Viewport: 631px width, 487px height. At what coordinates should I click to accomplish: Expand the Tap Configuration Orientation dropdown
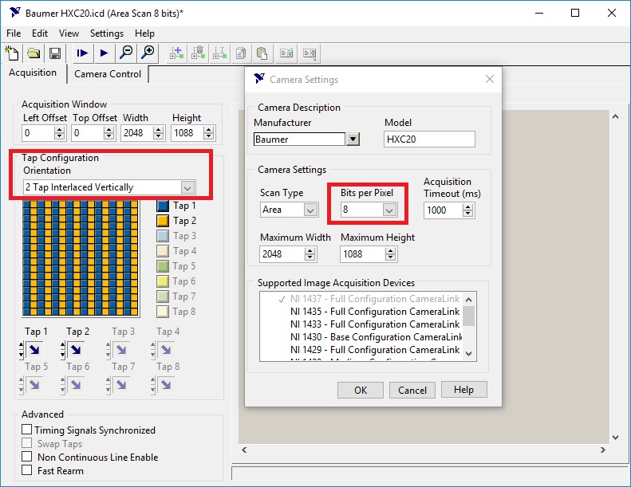point(187,187)
